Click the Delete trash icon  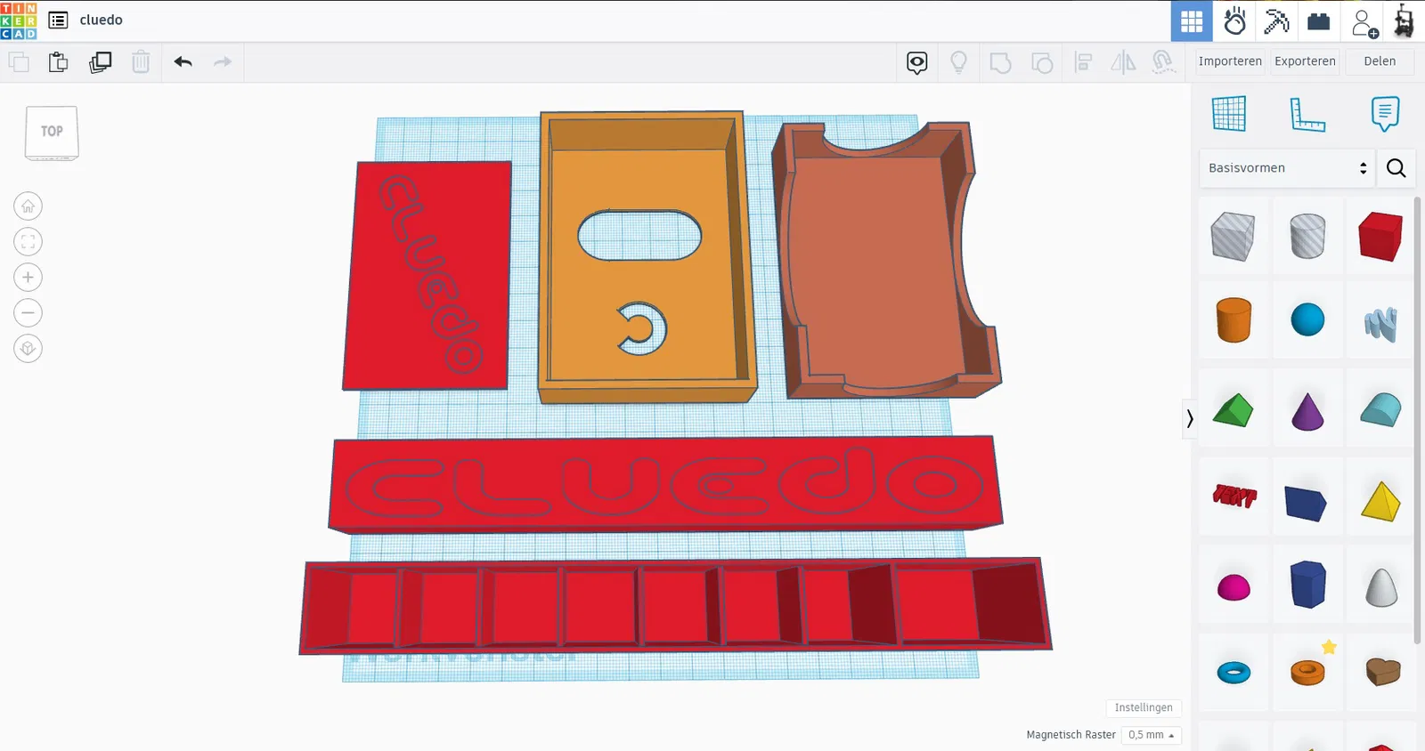coord(141,62)
